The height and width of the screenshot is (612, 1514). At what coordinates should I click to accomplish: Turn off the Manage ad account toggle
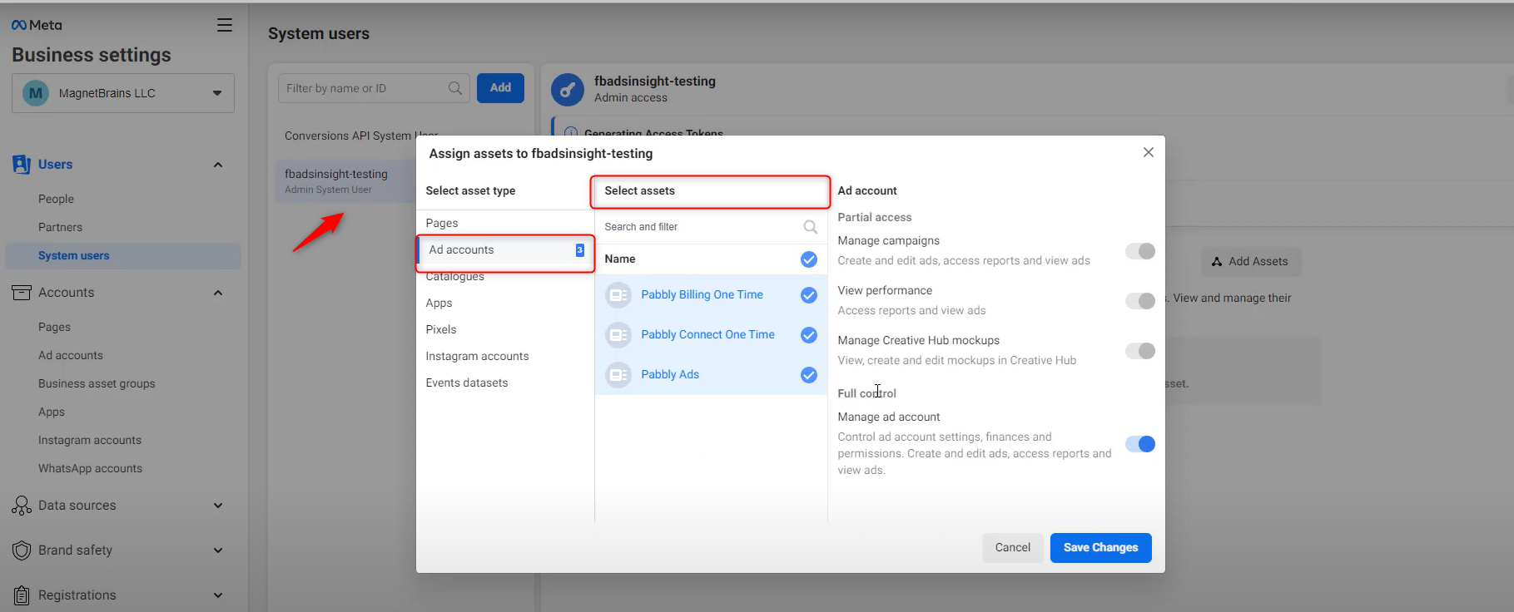(x=1140, y=444)
